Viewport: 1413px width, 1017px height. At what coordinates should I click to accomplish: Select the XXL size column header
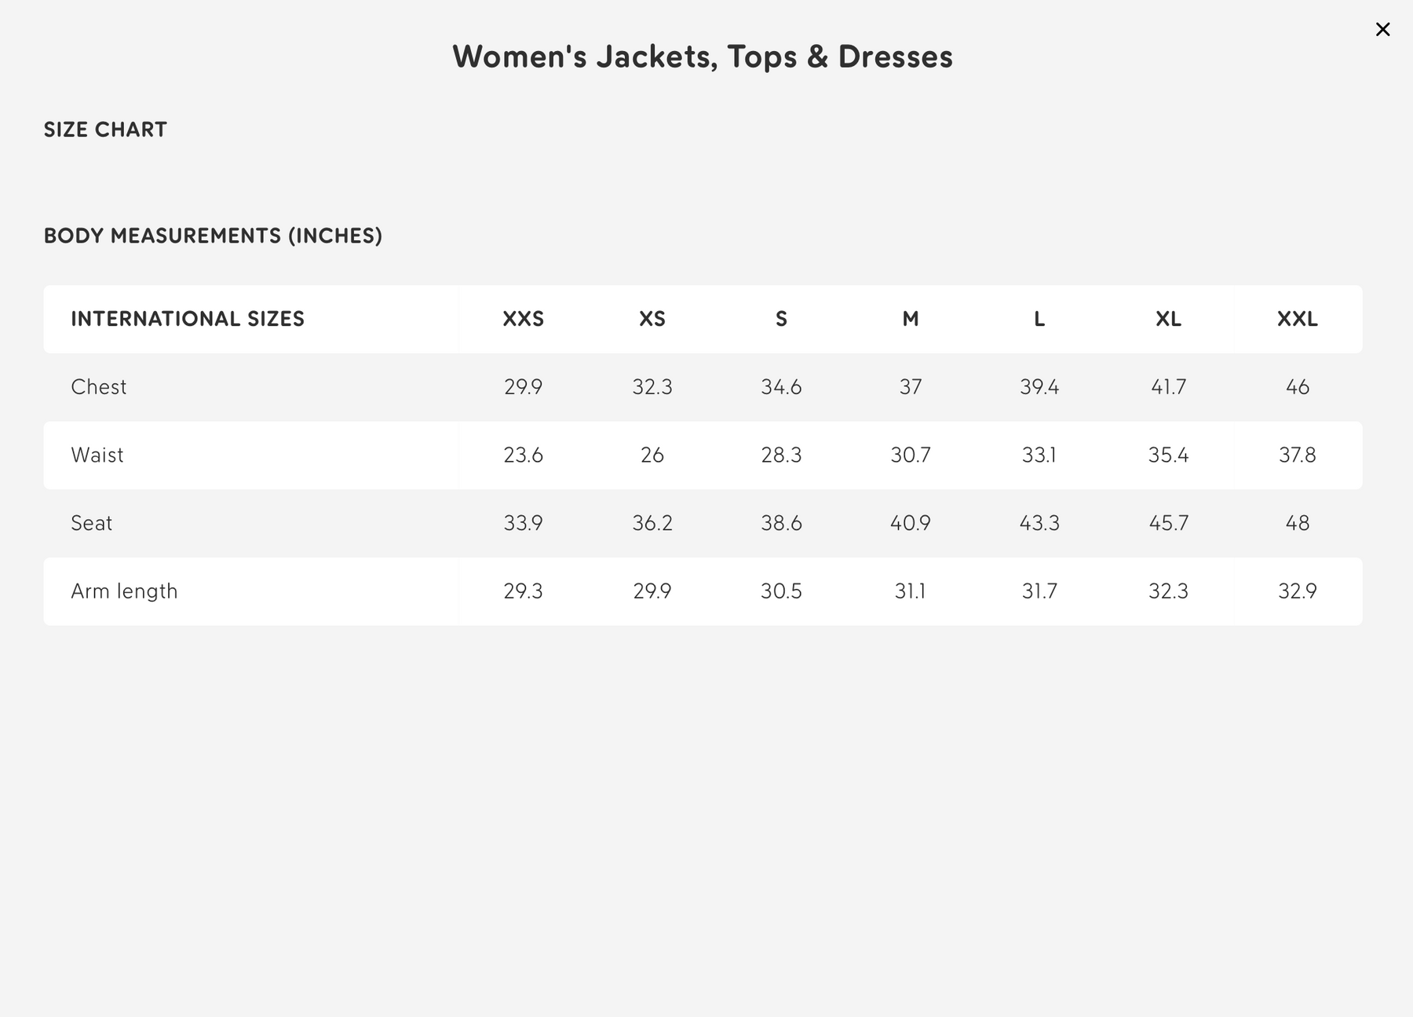pos(1297,319)
